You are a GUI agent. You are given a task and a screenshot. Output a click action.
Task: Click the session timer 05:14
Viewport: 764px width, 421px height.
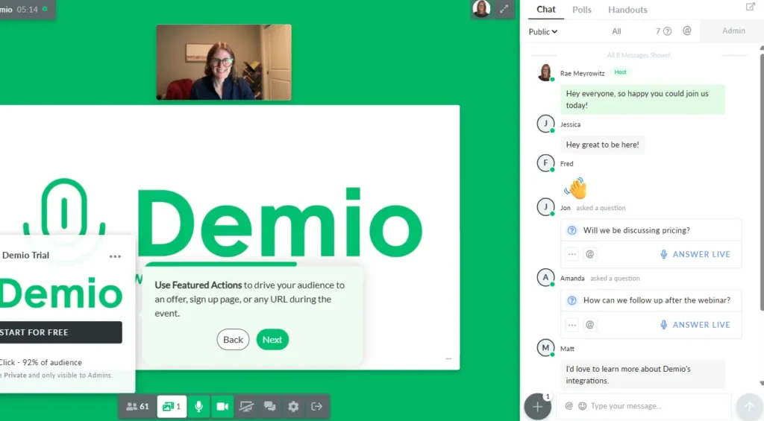(28, 9)
